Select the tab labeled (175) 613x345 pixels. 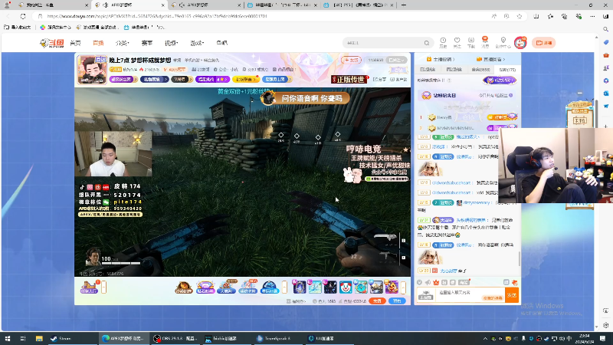coord(507,70)
